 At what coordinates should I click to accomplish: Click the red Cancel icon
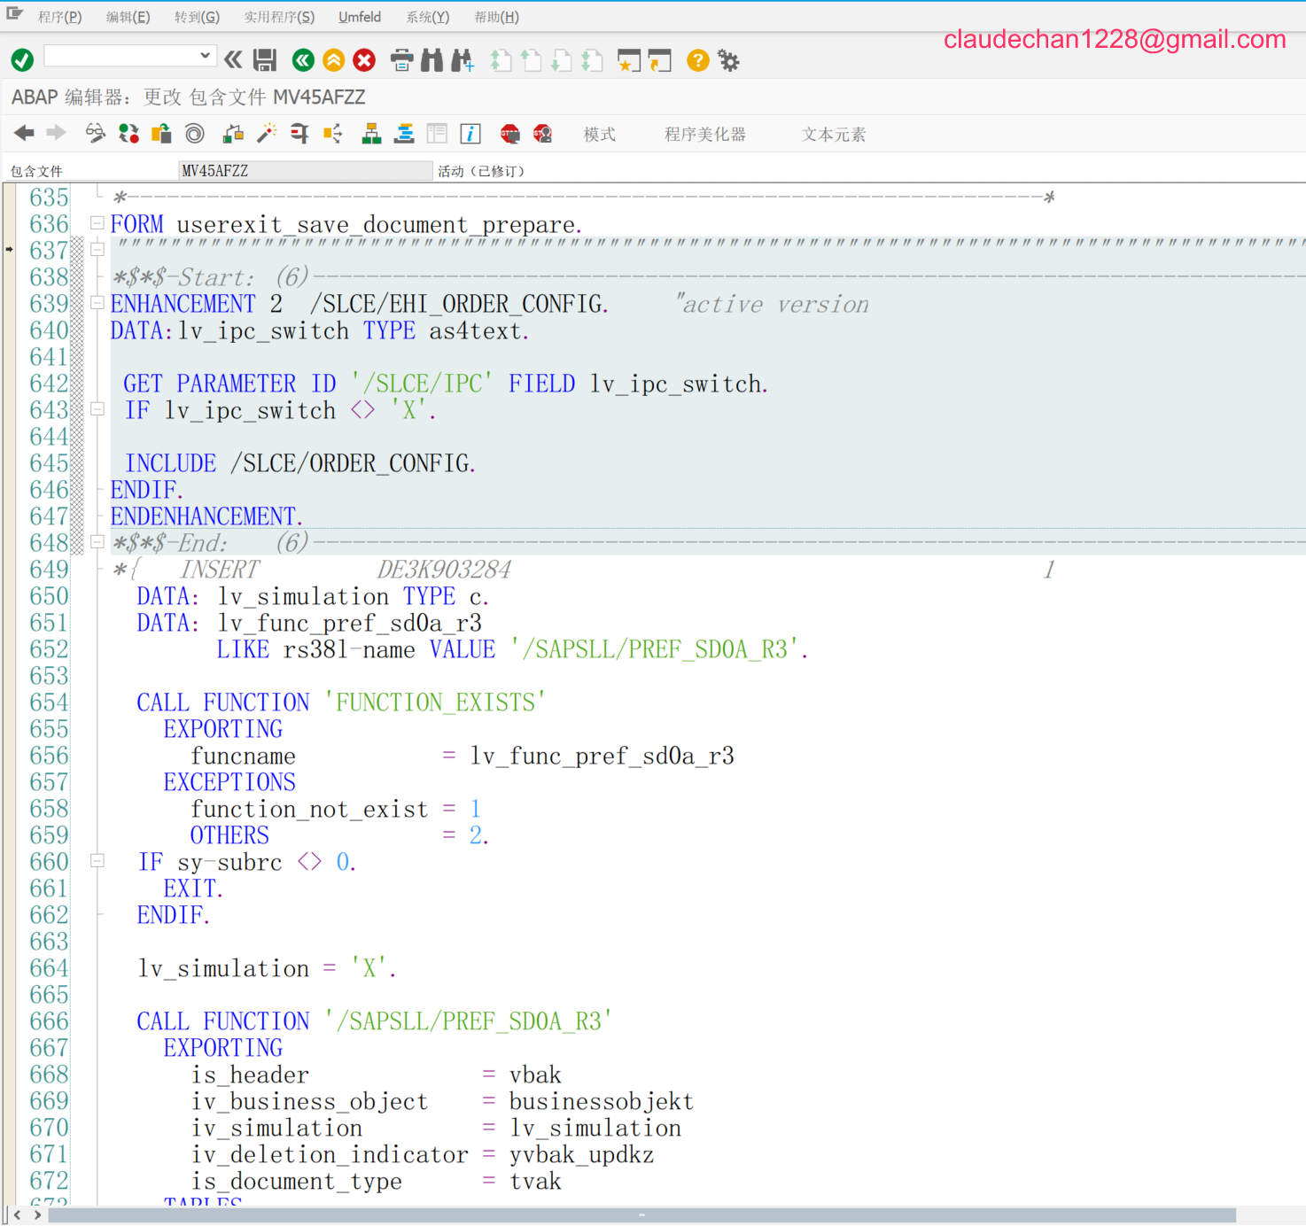(x=363, y=60)
